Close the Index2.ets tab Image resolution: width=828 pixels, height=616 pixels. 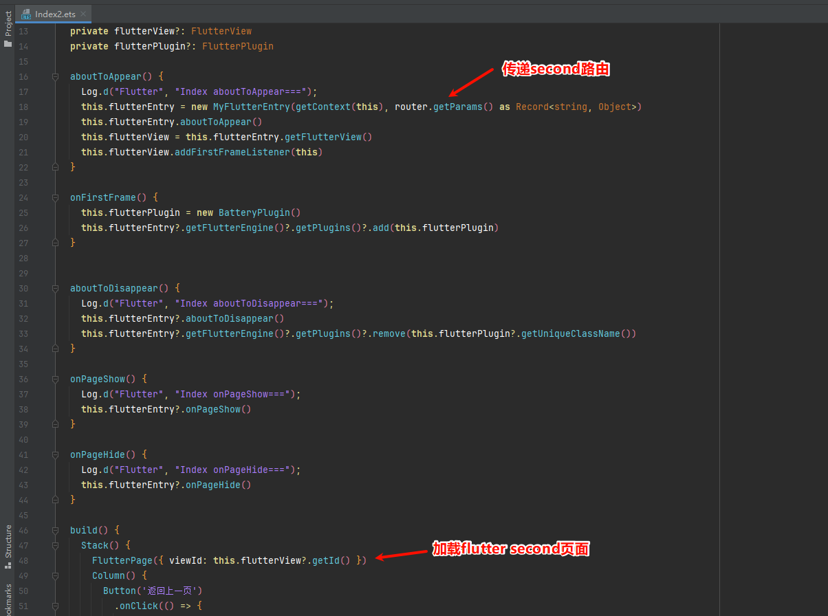83,13
